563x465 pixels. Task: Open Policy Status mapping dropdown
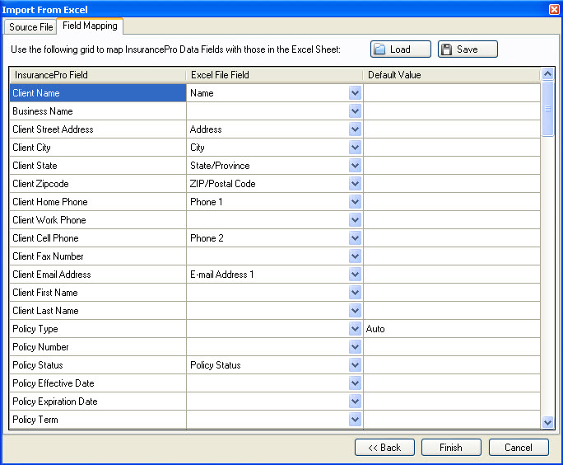coord(355,365)
